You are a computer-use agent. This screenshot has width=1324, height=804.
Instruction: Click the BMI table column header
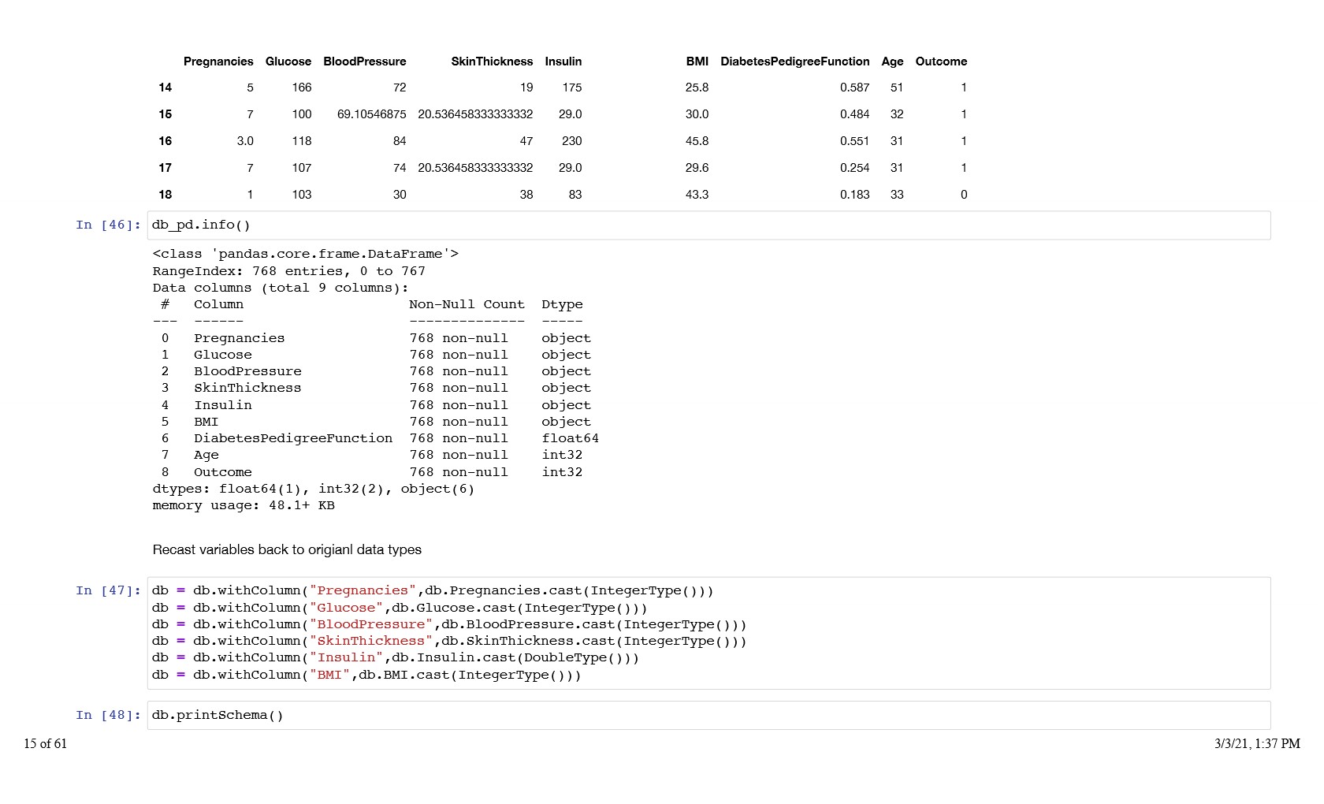[x=697, y=61]
